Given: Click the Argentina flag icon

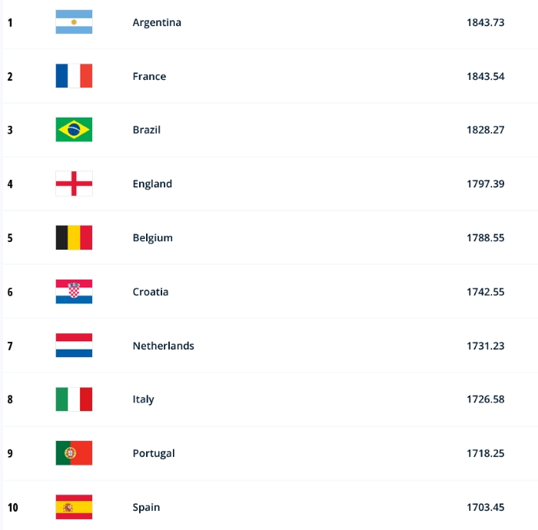Looking at the screenshot, I should point(74,22).
